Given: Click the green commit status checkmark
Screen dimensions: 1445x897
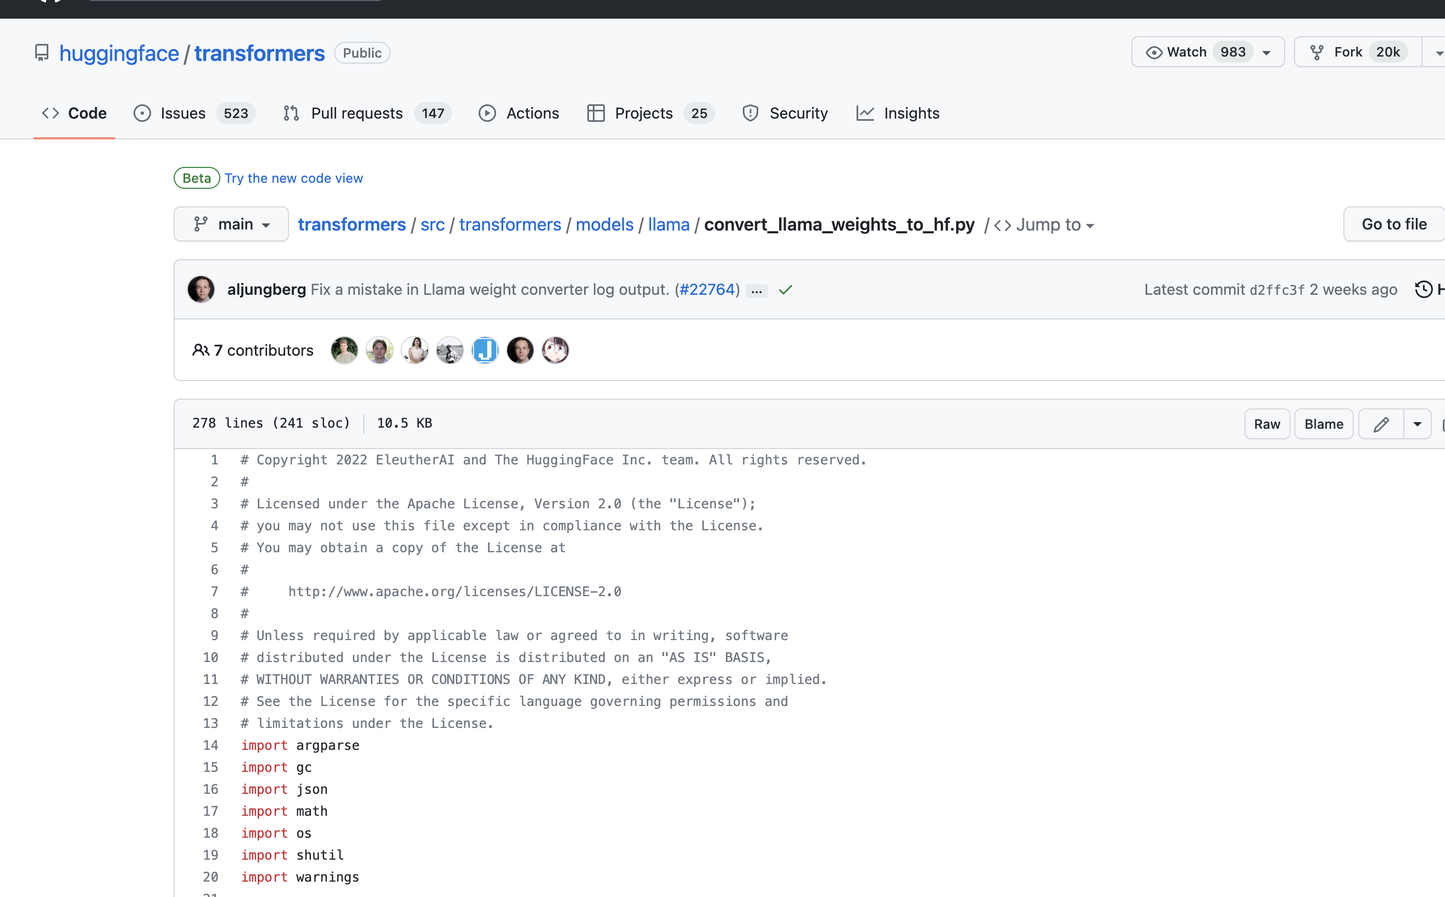Looking at the screenshot, I should (x=786, y=289).
